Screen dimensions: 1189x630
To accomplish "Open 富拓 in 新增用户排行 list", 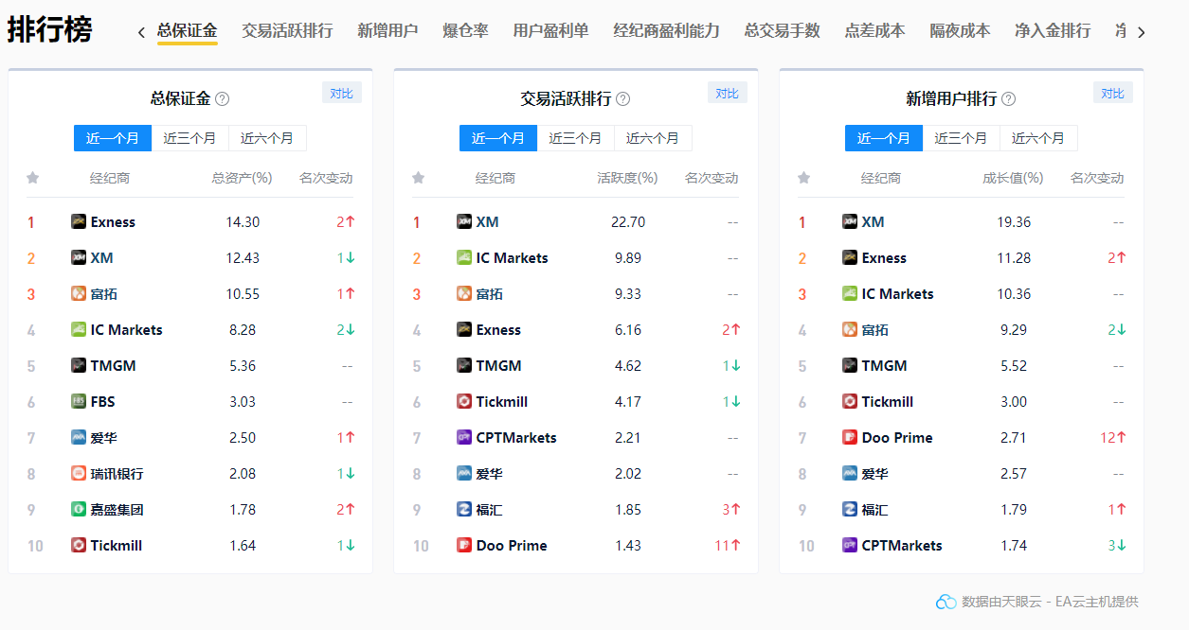I will coord(875,330).
